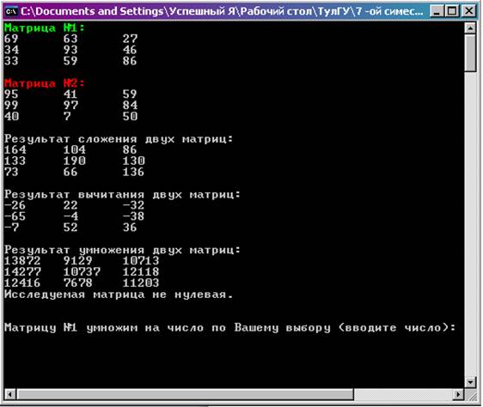Click value '95' in matrix 2
This screenshot has width=483, height=407.
tap(11, 94)
